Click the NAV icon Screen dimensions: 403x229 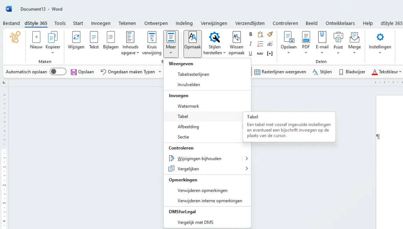(260, 53)
